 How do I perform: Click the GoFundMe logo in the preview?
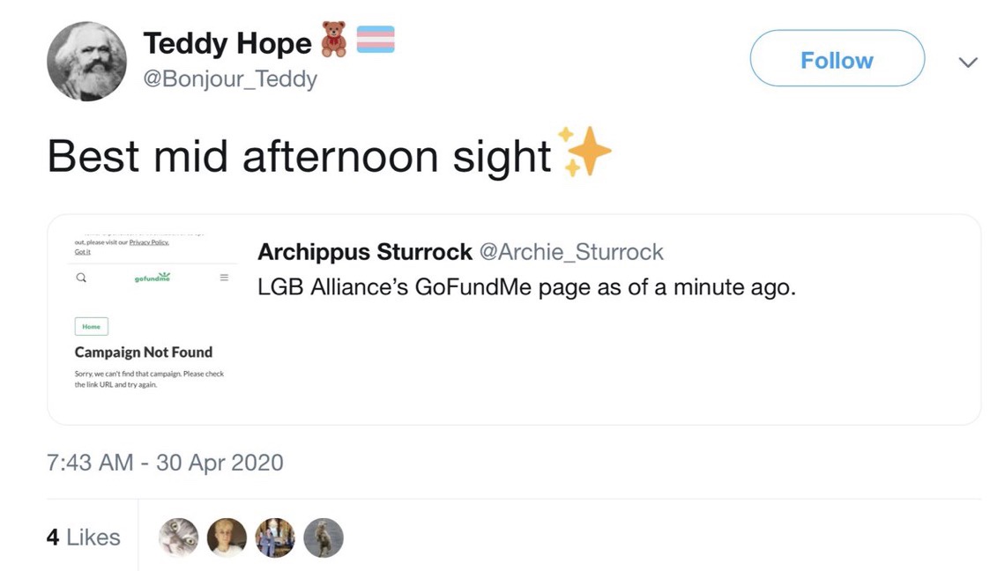pyautogui.click(x=152, y=278)
